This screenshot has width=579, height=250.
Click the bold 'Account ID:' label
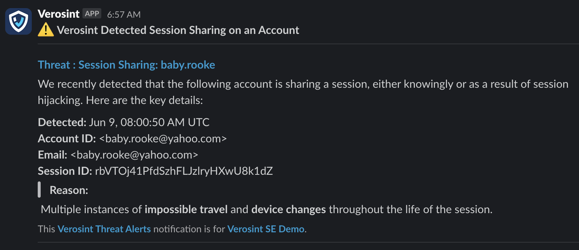click(67, 139)
